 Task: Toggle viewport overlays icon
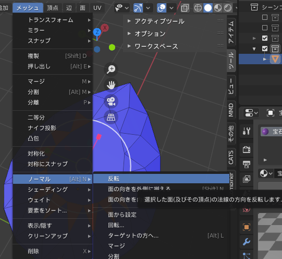click(x=162, y=8)
